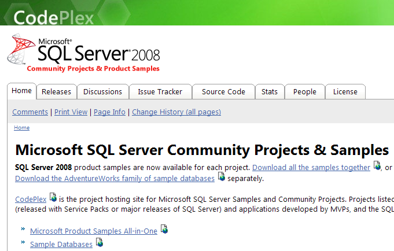Click the Home breadcrumb link
The height and width of the screenshot is (251, 394).
(21, 128)
